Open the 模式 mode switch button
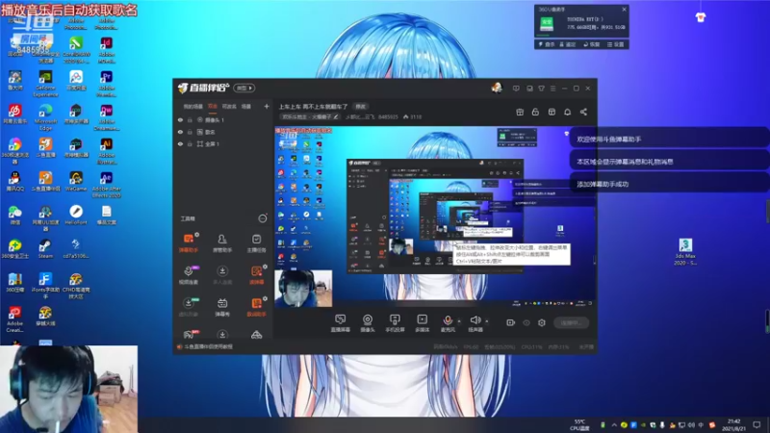The image size is (770, 433). pyautogui.click(x=244, y=88)
